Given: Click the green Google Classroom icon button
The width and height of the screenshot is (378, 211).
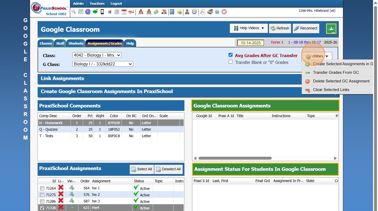Looking at the screenshot, I should click(331, 29).
